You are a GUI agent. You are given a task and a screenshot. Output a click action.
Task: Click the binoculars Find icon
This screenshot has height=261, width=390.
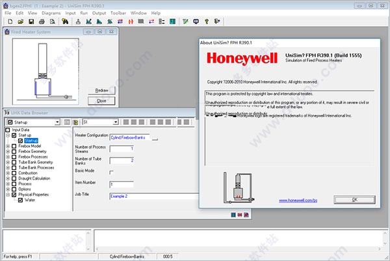(x=65, y=21)
